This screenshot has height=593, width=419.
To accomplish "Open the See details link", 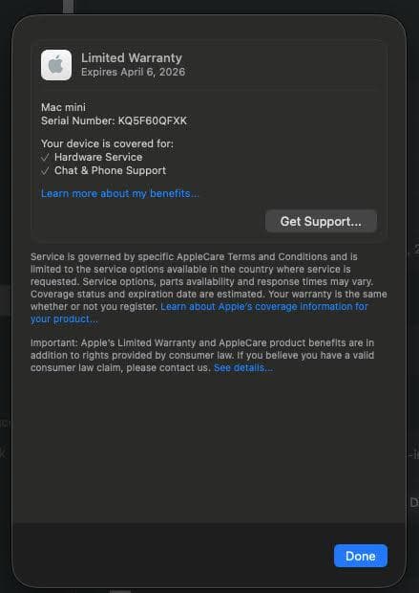I will (x=243, y=367).
